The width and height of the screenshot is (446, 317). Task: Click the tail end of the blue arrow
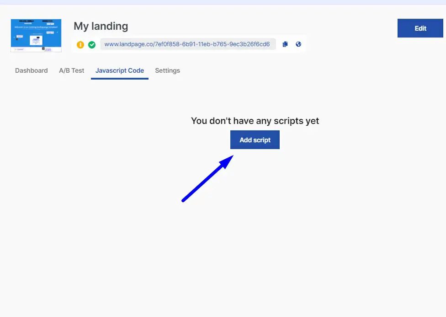coord(184,200)
